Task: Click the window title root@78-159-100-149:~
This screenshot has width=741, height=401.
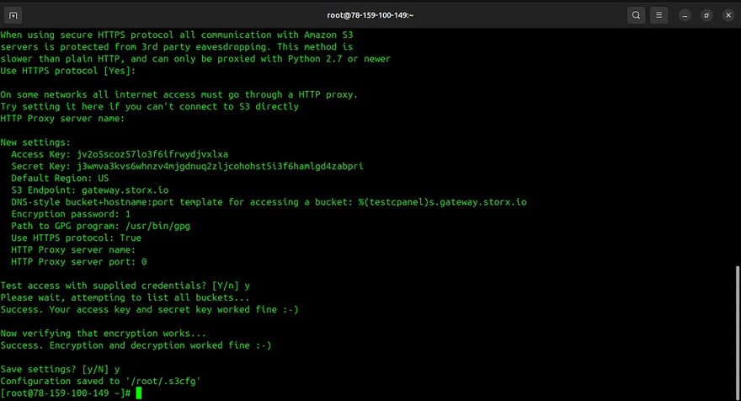Action: pos(370,14)
